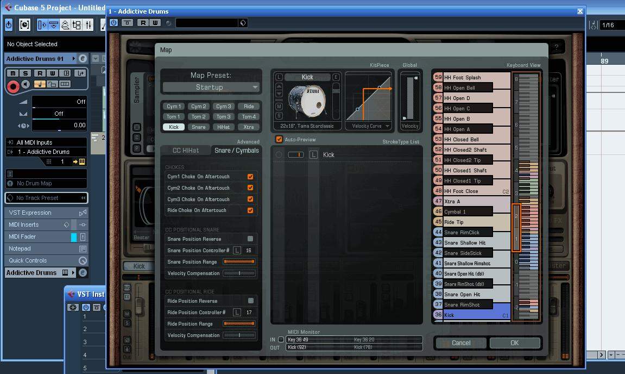Uncheck the Auto-Preview checkbox
625x374 pixels.
pos(279,140)
